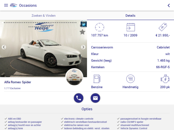Open the hamburger menu

[x=6, y=5]
